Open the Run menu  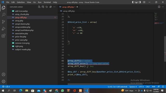(x=40, y=2)
